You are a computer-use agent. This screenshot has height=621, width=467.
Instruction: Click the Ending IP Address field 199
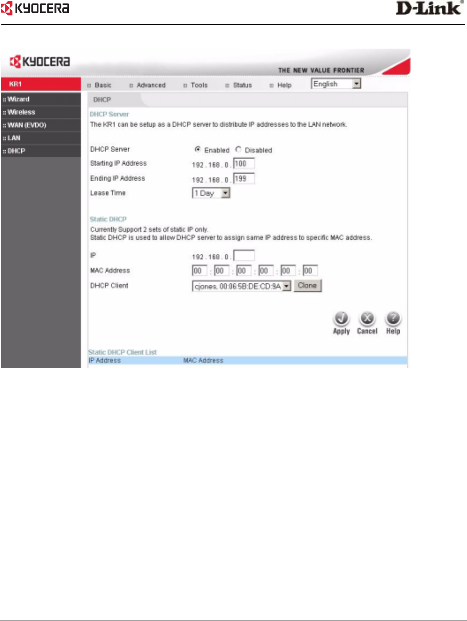pos(244,179)
